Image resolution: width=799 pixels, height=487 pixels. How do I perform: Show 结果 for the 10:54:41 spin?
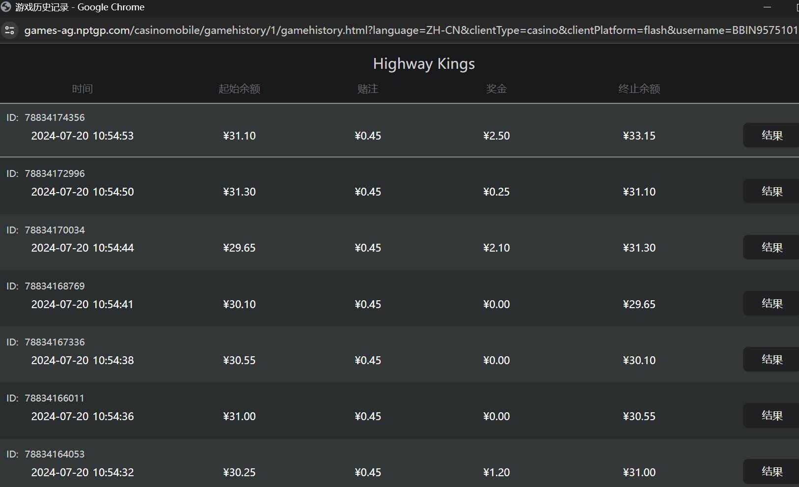point(771,303)
